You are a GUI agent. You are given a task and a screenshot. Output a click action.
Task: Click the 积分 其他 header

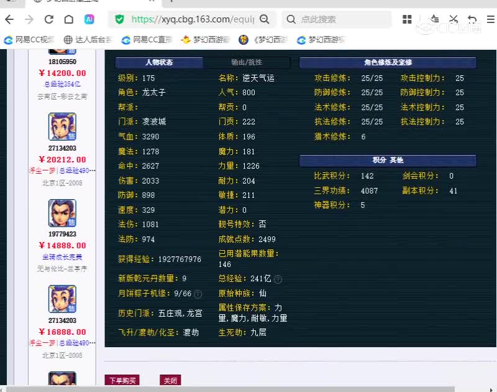coord(388,160)
